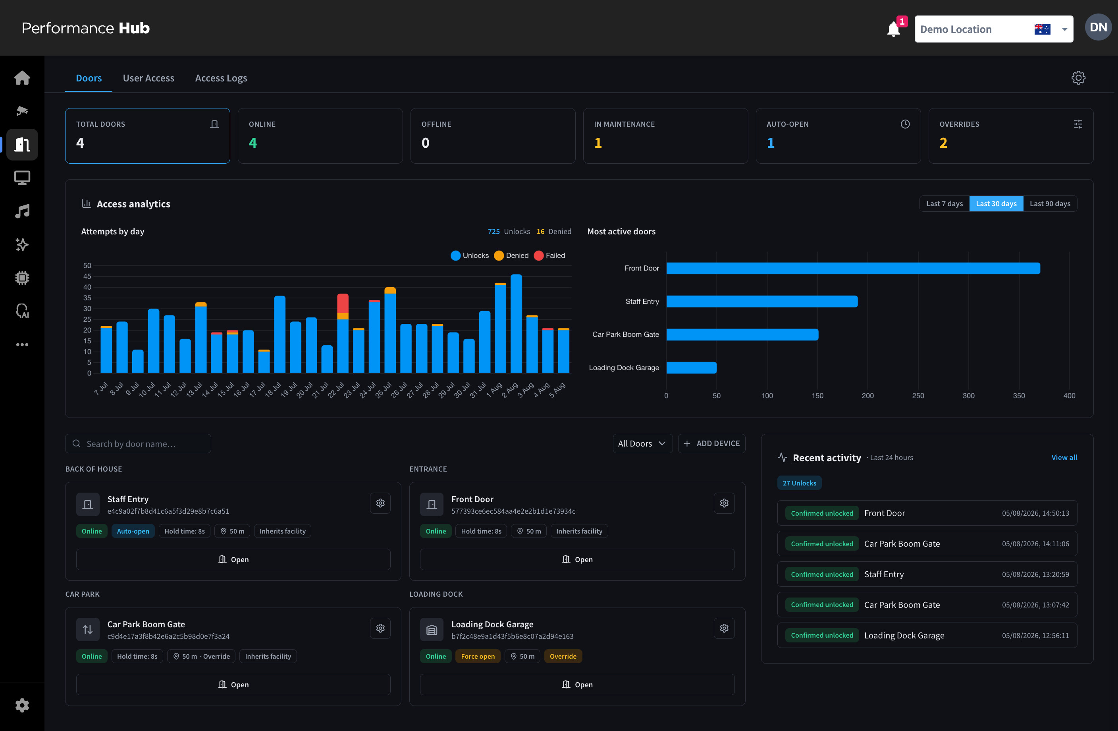Click Loading Dock Garage door icon
Image resolution: width=1118 pixels, height=731 pixels.
[432, 629]
